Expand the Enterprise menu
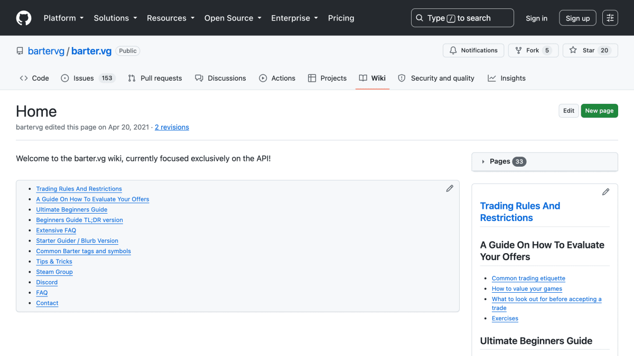634x356 pixels. tap(295, 18)
